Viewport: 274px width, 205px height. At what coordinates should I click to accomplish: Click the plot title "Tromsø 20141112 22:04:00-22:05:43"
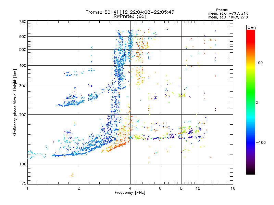point(130,12)
